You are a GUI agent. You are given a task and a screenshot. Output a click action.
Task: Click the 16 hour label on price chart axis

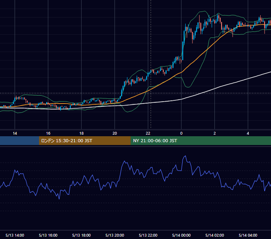48,133
